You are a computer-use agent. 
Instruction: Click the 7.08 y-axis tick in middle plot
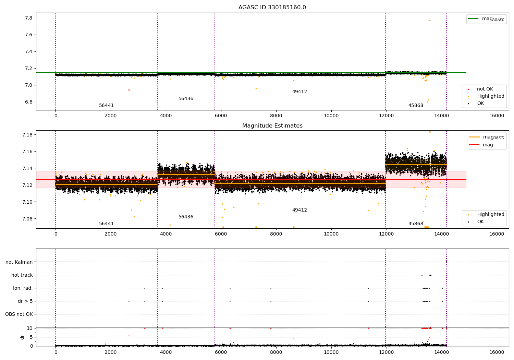click(x=28, y=219)
